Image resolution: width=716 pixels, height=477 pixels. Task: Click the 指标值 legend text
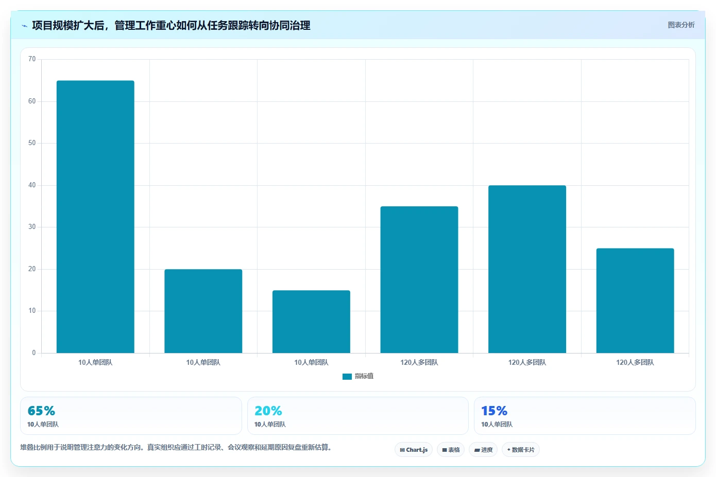tap(364, 376)
